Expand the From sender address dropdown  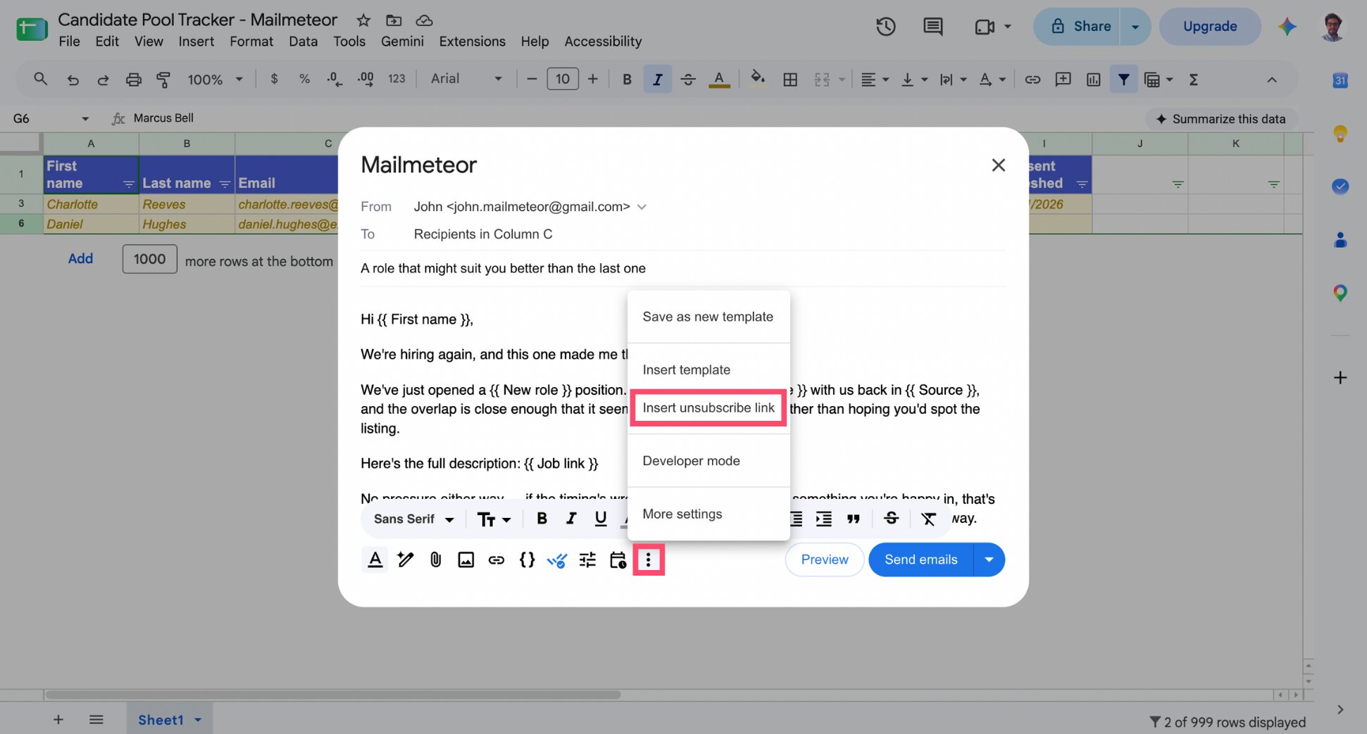642,207
